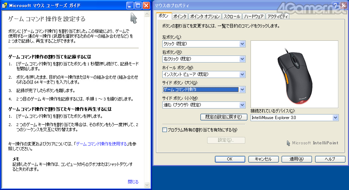This screenshot has height=190, width=349.
Task: Open the ゲーム コマンド操作を使用する link
Action: [x=102, y=144]
